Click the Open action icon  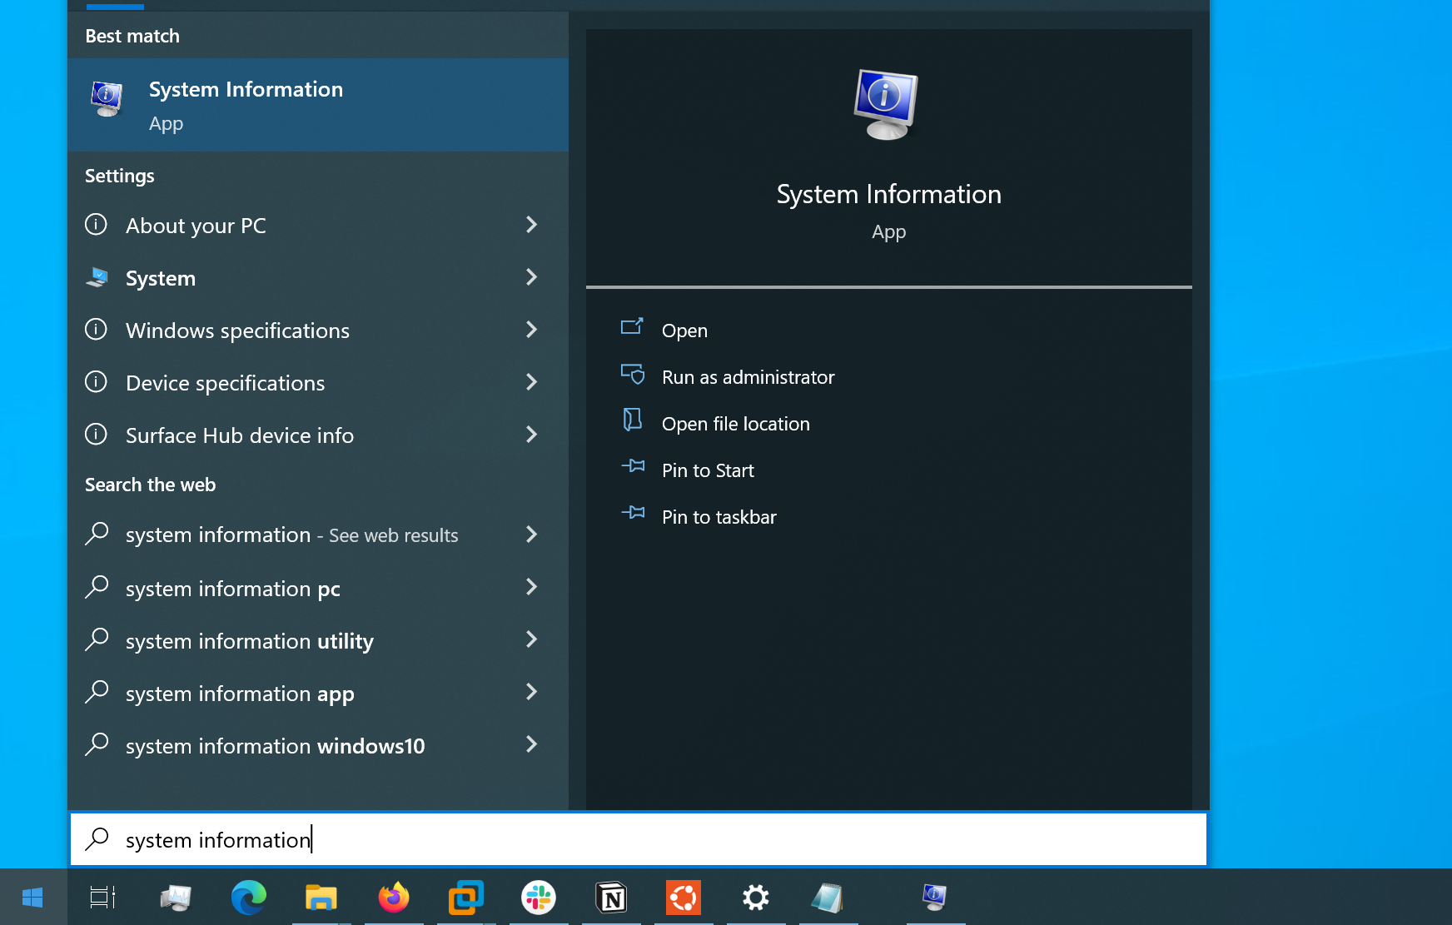[x=632, y=326]
